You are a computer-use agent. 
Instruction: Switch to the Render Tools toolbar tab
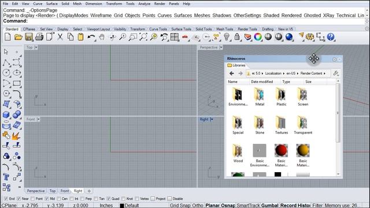click(247, 29)
